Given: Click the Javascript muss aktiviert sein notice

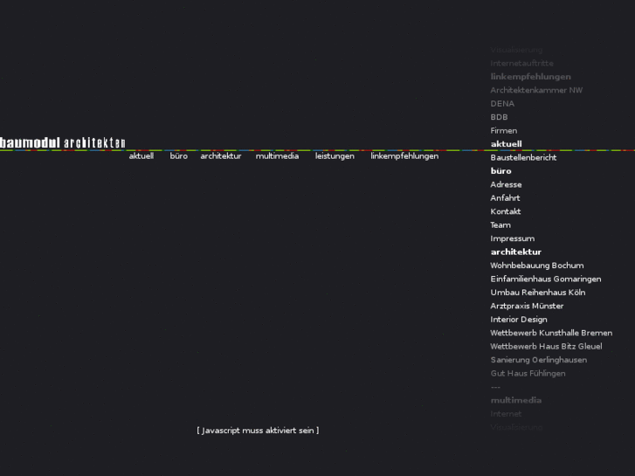Looking at the screenshot, I should point(258,431).
